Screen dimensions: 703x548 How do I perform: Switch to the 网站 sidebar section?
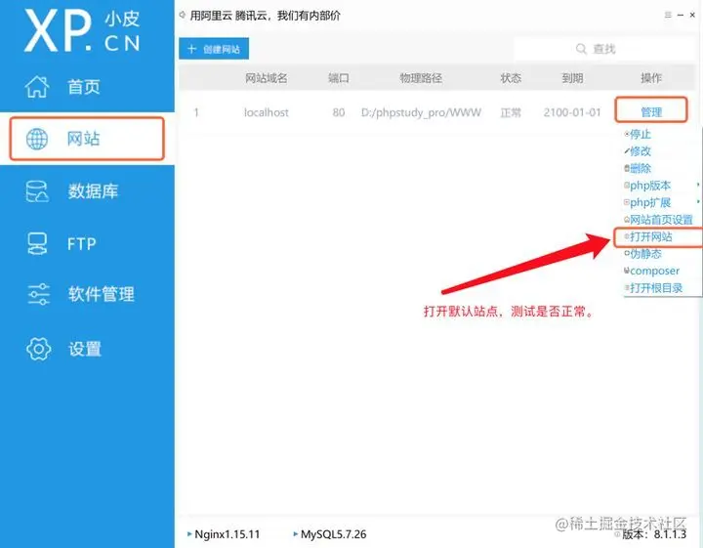pyautogui.click(x=87, y=138)
